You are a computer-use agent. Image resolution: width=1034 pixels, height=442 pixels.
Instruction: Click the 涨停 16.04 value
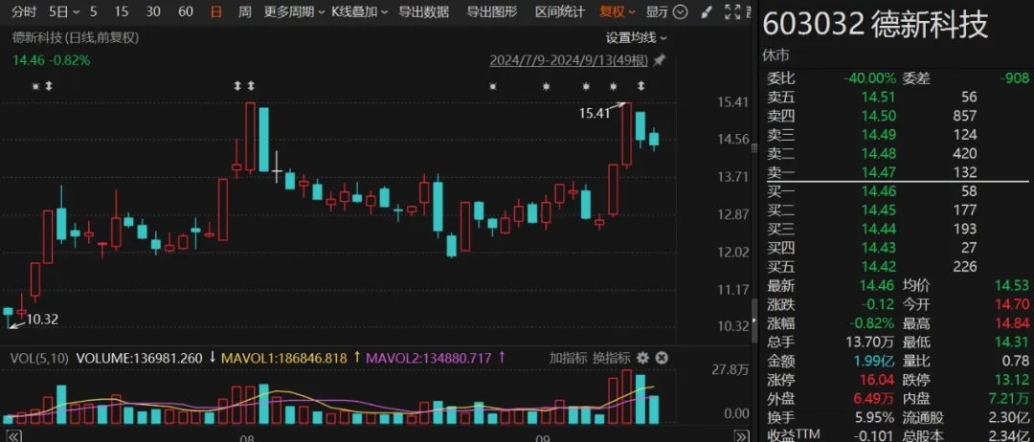click(x=878, y=380)
